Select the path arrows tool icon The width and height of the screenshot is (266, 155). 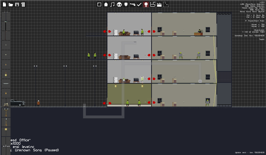tap(153, 4)
